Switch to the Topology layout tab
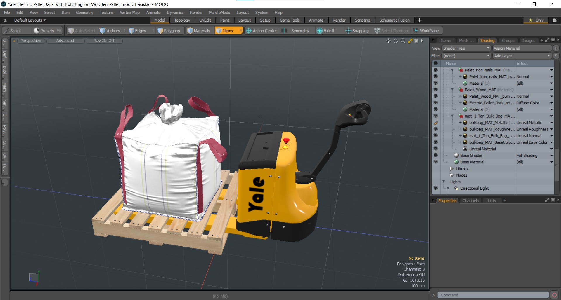 click(x=182, y=20)
